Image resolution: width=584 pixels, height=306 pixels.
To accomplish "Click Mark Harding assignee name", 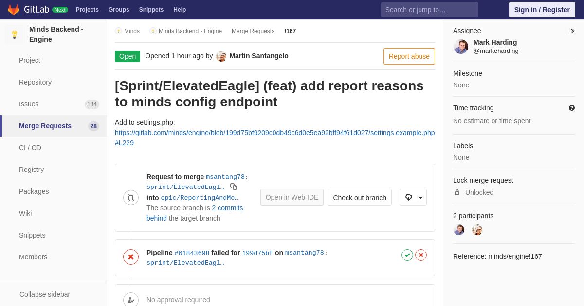I will pyautogui.click(x=495, y=42).
